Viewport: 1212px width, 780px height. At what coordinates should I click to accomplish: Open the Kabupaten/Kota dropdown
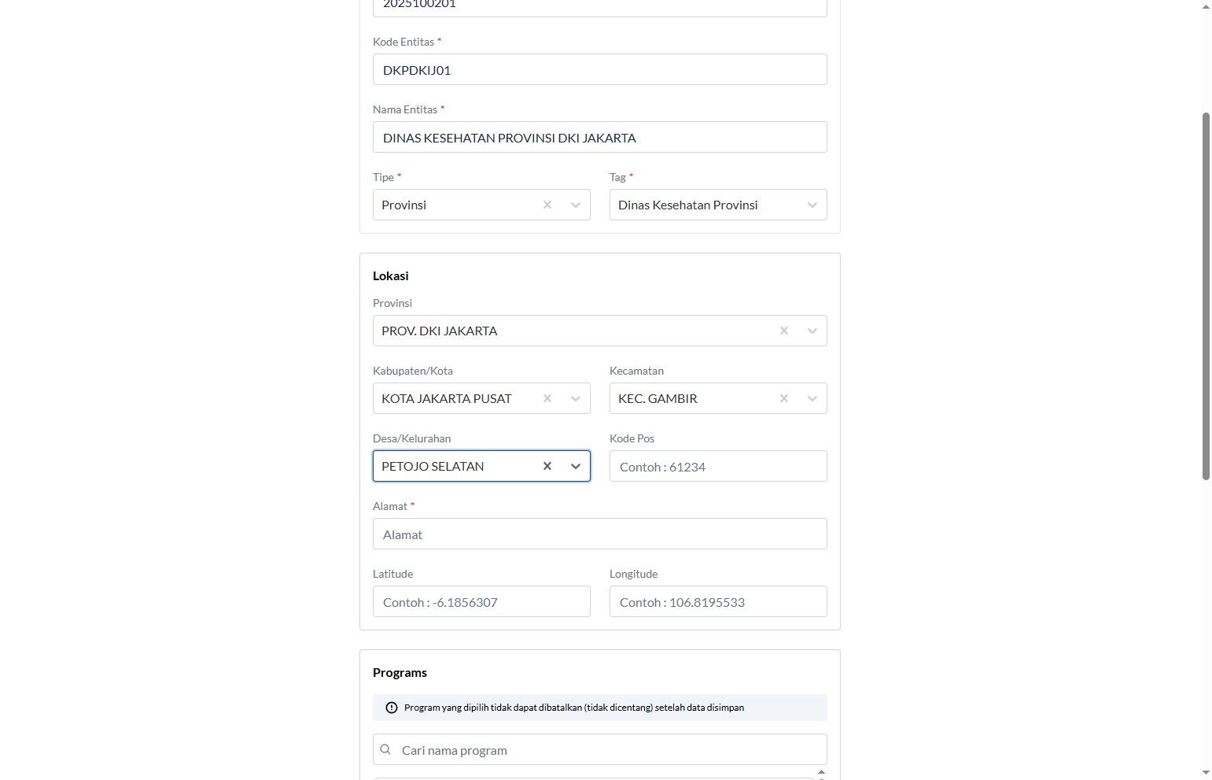[576, 398]
